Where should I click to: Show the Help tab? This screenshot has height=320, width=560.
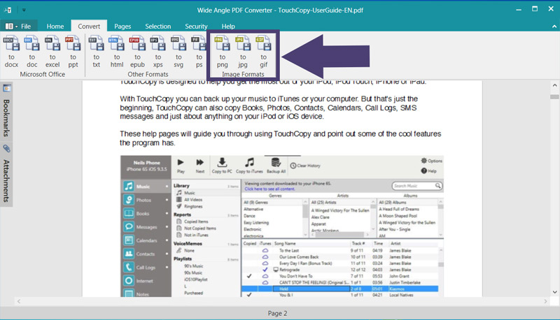tap(228, 27)
